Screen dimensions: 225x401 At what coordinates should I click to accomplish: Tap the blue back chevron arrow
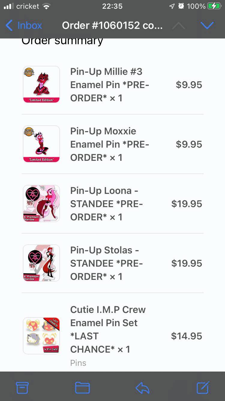point(9,26)
